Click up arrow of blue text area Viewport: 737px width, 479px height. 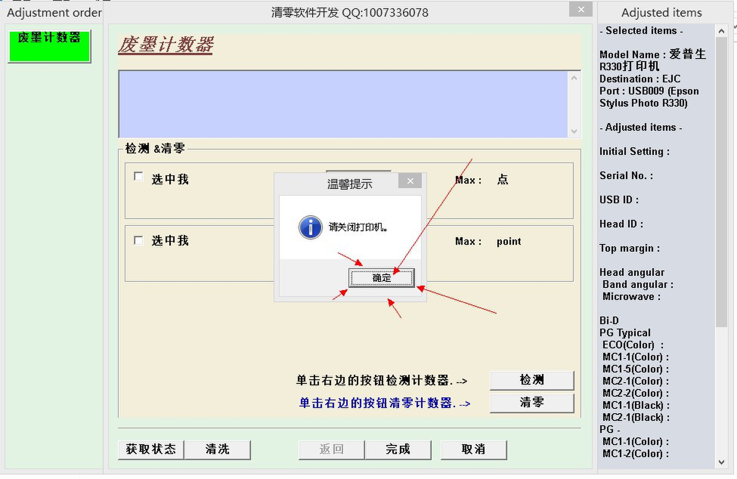[574, 78]
